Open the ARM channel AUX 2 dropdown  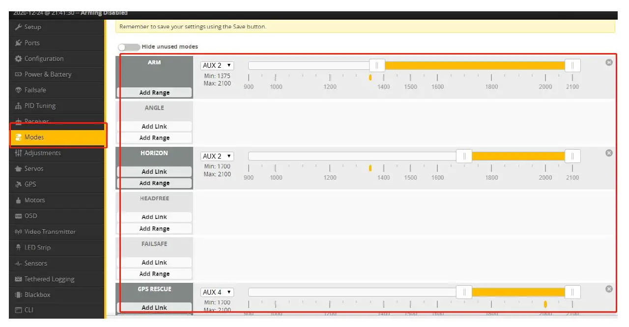click(x=217, y=65)
